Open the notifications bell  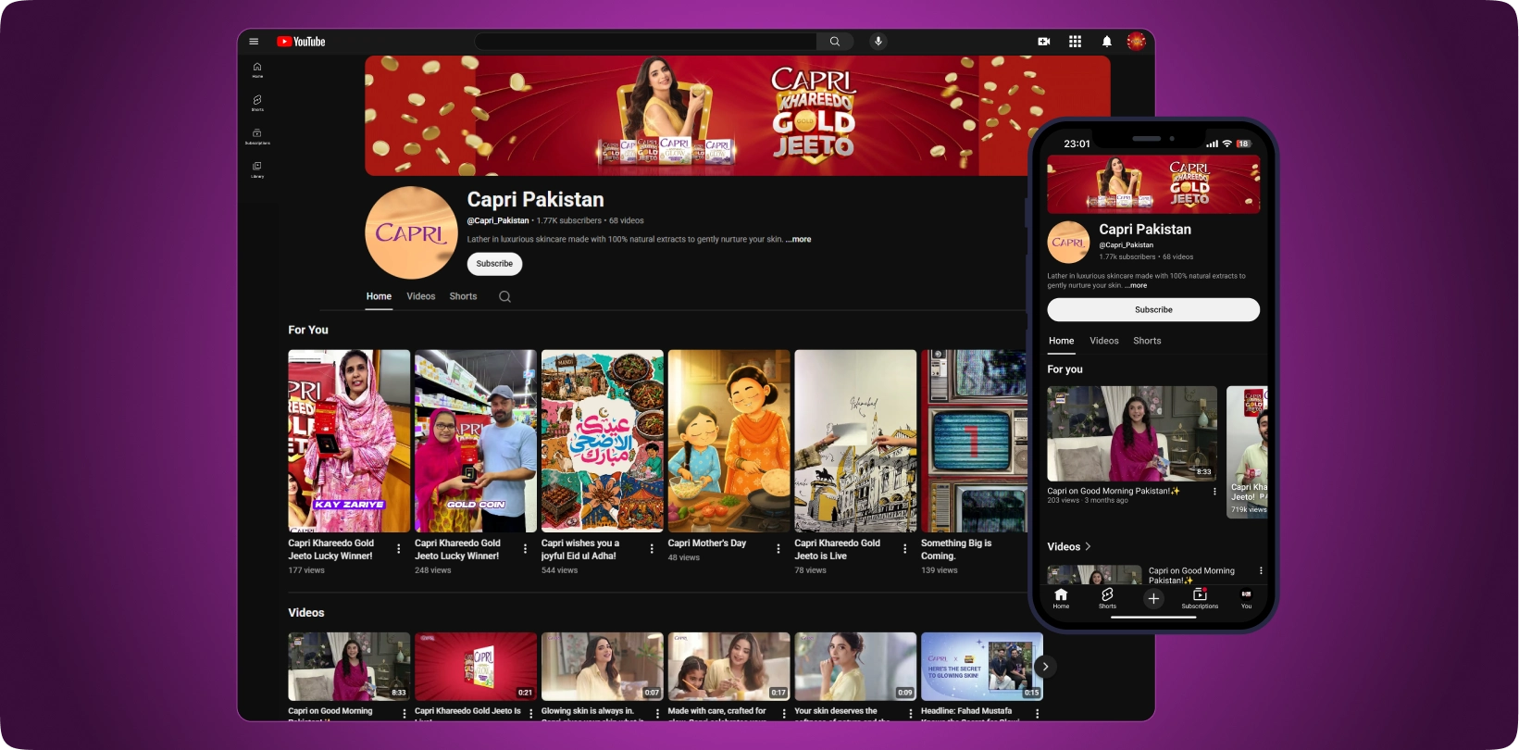[x=1106, y=42]
